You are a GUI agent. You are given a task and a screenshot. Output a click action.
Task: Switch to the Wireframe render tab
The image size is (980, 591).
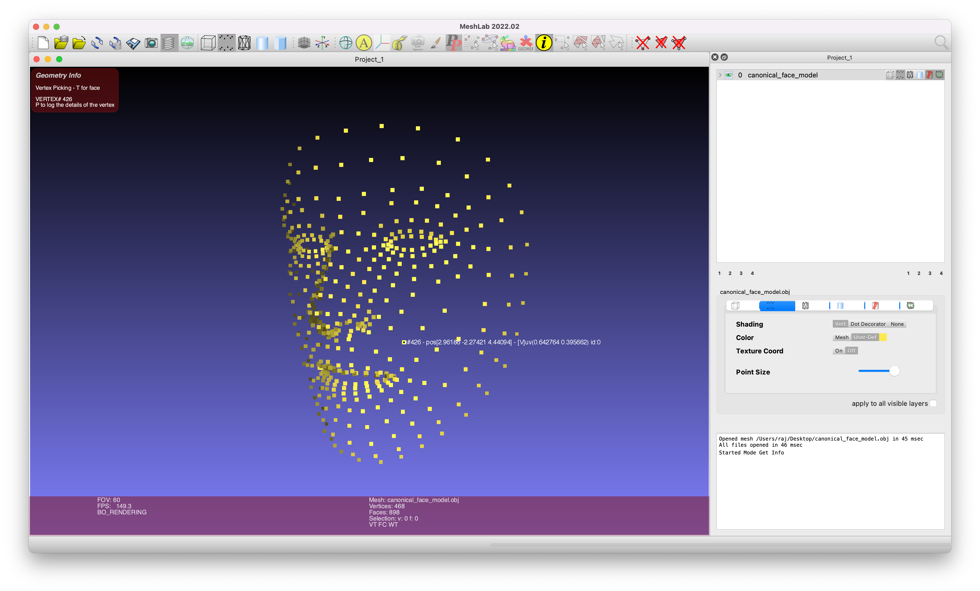tap(806, 306)
